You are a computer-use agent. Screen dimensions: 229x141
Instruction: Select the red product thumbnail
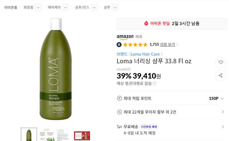(x=82, y=136)
